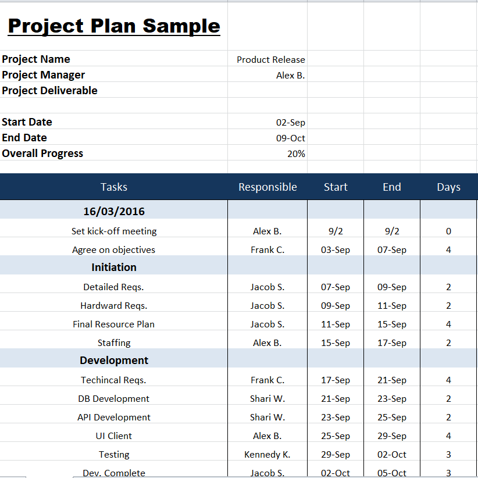This screenshot has height=478, width=478.
Task: Click the Initiation section heading
Action: pos(114,267)
